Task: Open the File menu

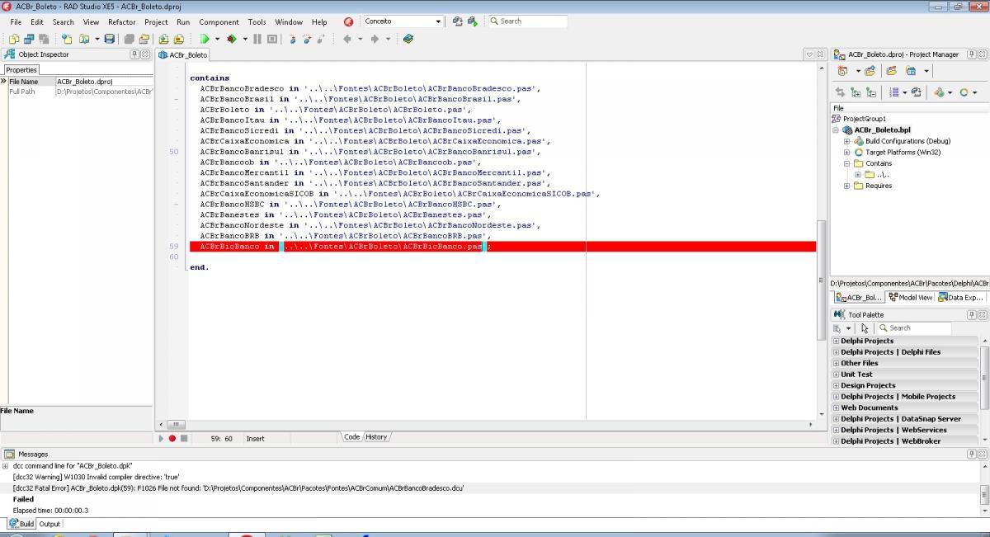Action: click(16, 22)
